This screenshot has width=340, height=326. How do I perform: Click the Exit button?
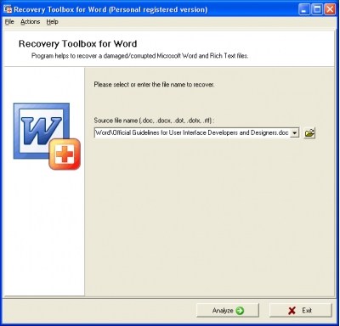pyautogui.click(x=300, y=311)
